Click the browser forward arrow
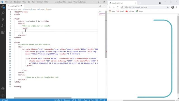The height and width of the screenshot is (101, 179). 114,7
